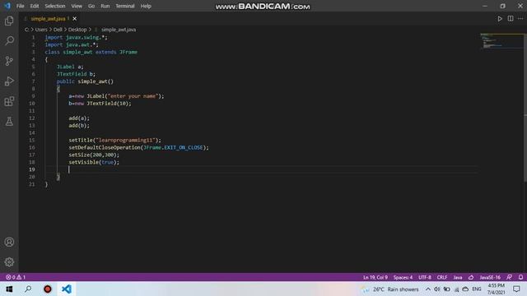Click simple_awt.java in the breadcrumb
The height and width of the screenshot is (296, 527).
(119, 30)
